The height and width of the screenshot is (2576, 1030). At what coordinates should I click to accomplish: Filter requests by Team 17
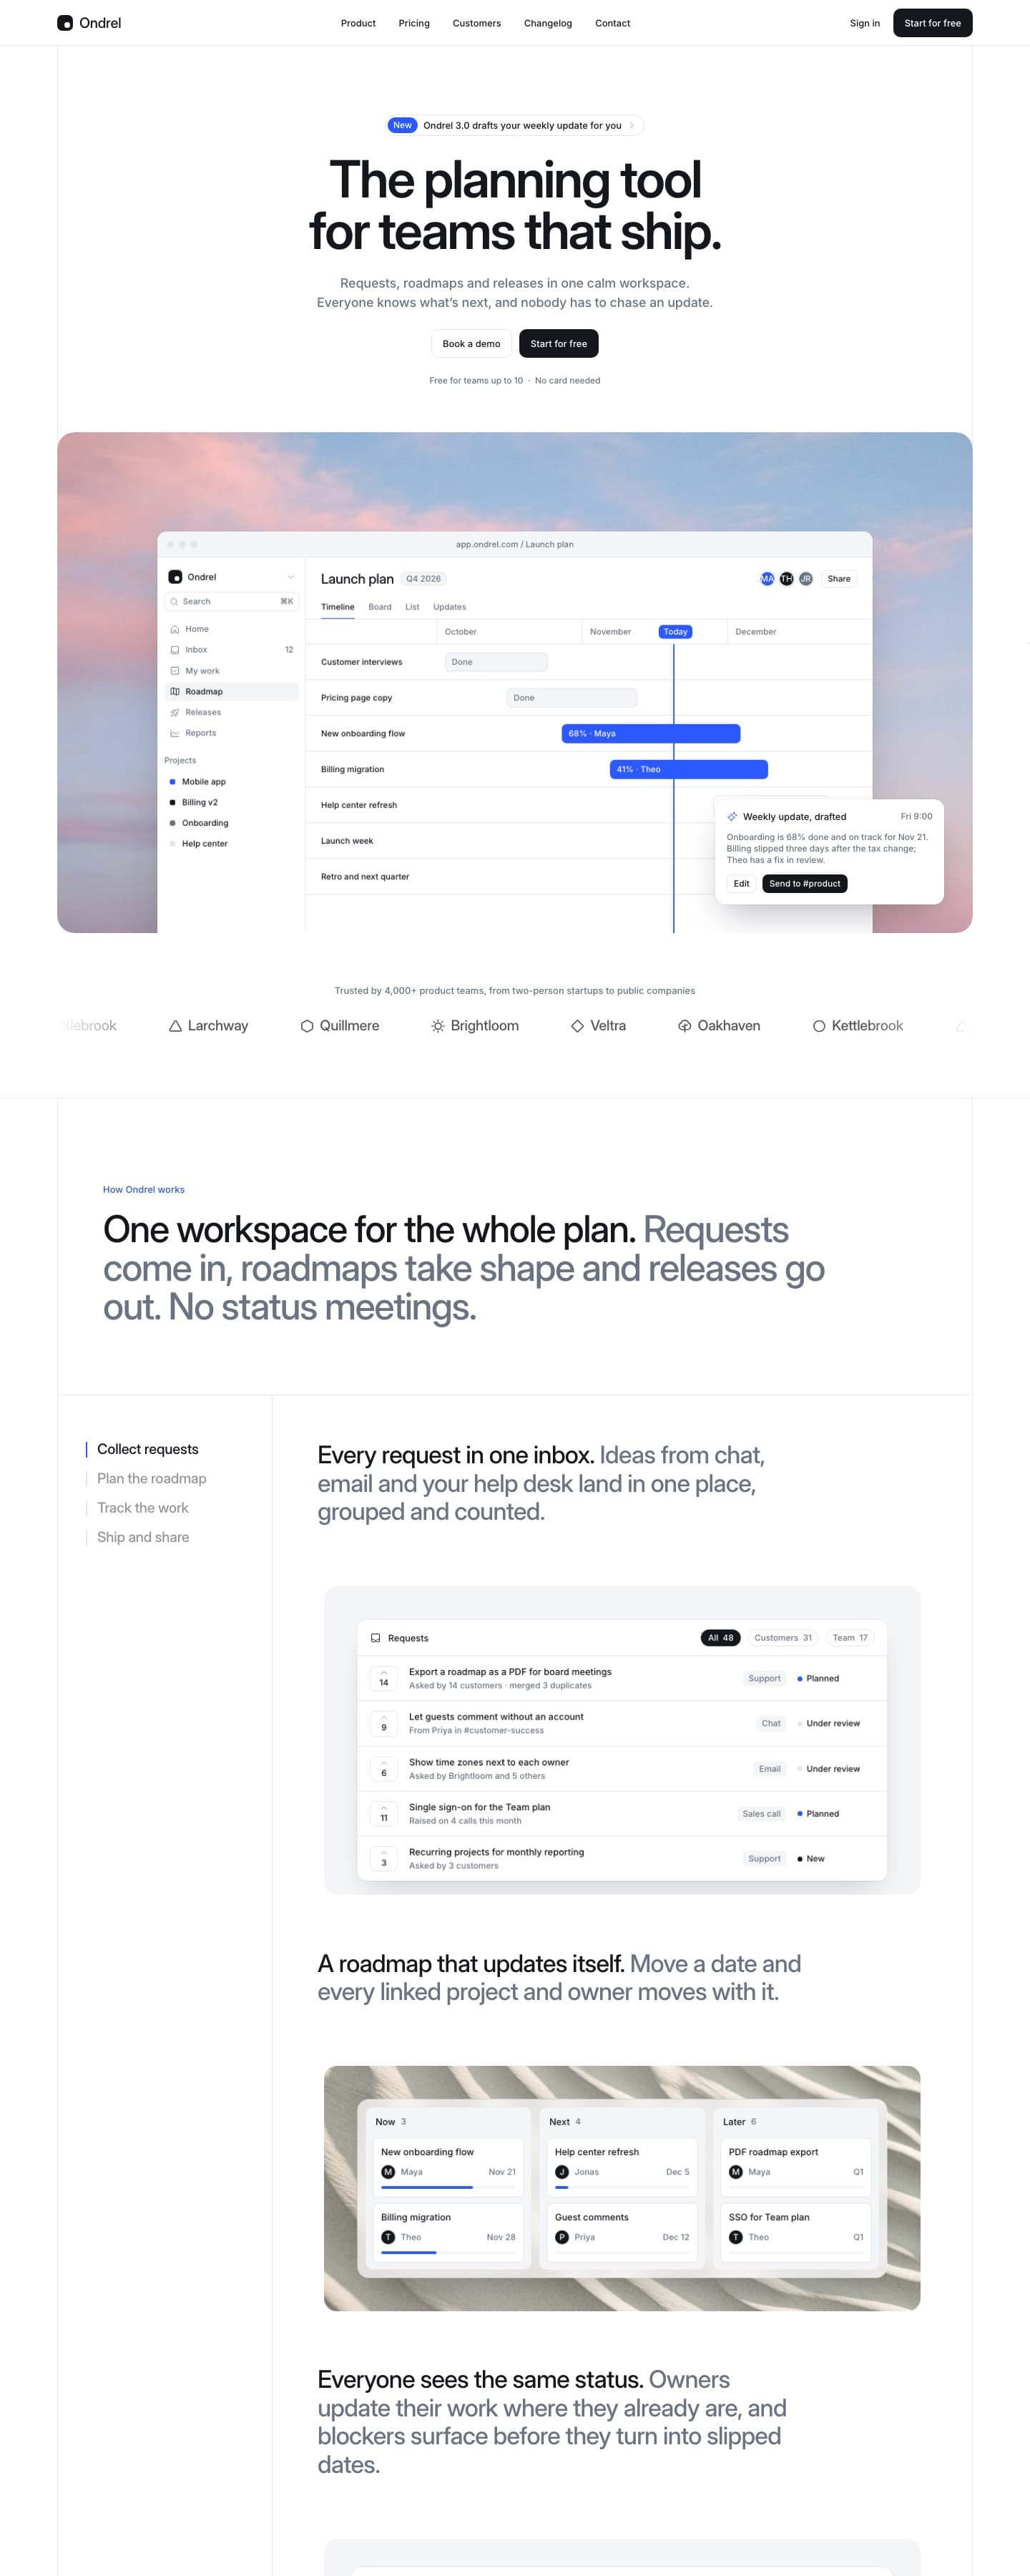point(850,1638)
